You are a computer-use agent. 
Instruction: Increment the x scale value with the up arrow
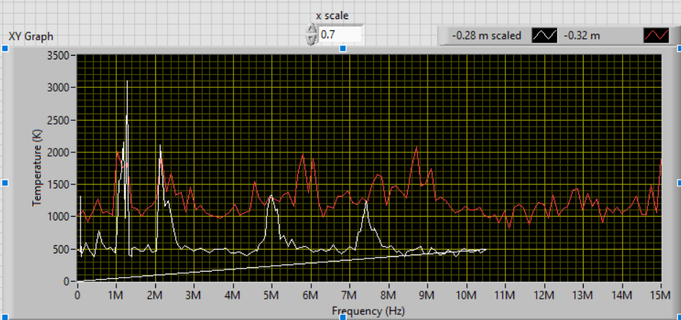[x=312, y=29]
